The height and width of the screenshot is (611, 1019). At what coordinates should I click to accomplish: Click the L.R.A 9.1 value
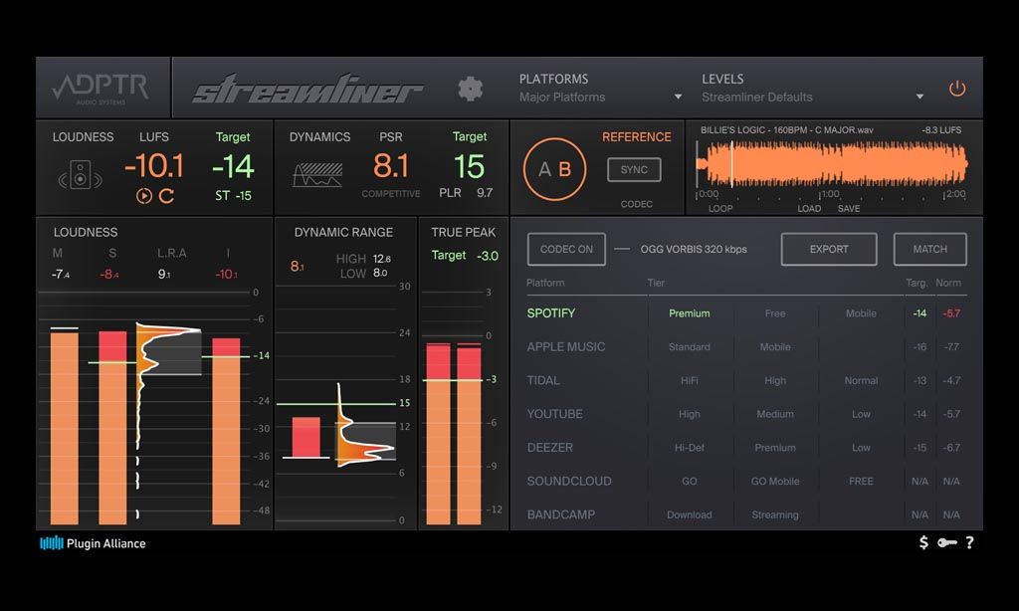tap(164, 275)
